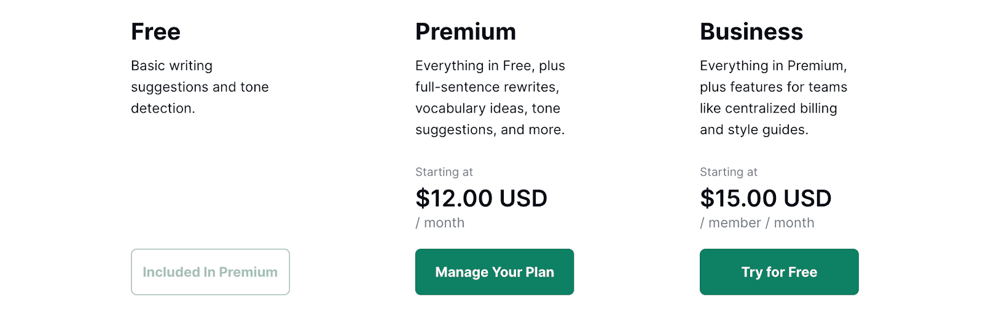Viewport: 983px width, 333px height.
Task: Click the Manage Your Plan button
Action: (494, 272)
